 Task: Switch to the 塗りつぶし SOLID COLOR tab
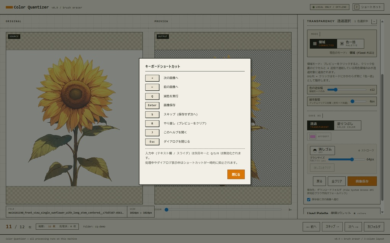[348, 125]
